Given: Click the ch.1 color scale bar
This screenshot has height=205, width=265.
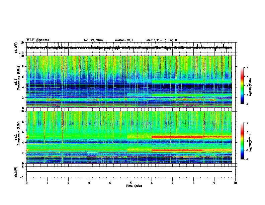Looking at the screenshot, I should tap(242, 86).
